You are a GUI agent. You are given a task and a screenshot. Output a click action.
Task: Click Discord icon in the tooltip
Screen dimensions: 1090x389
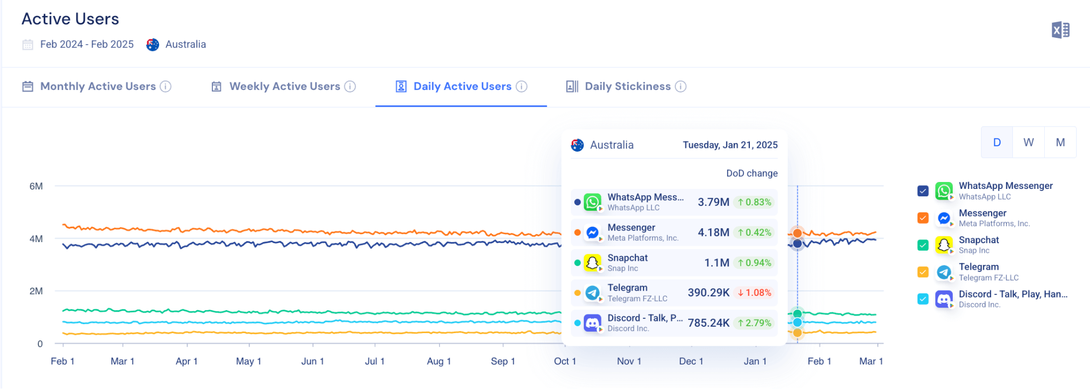coord(592,323)
